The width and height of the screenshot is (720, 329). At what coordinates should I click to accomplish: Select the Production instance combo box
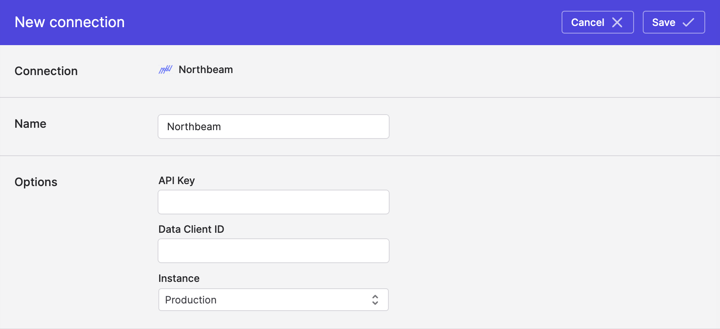pyautogui.click(x=274, y=300)
